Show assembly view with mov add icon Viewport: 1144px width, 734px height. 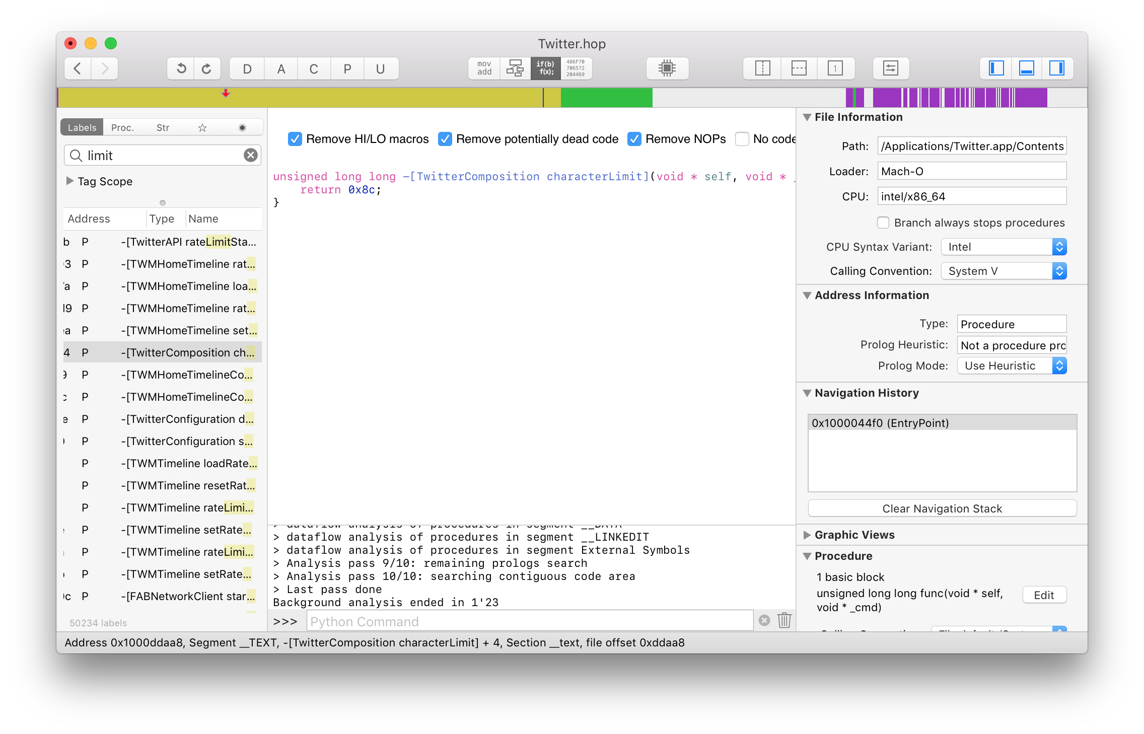click(484, 68)
